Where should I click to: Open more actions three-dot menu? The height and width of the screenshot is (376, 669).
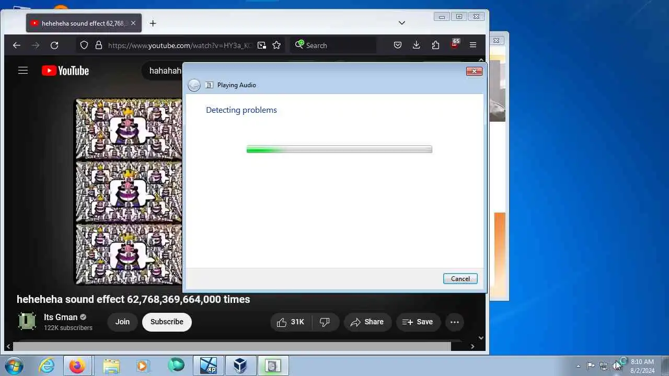coord(455,322)
